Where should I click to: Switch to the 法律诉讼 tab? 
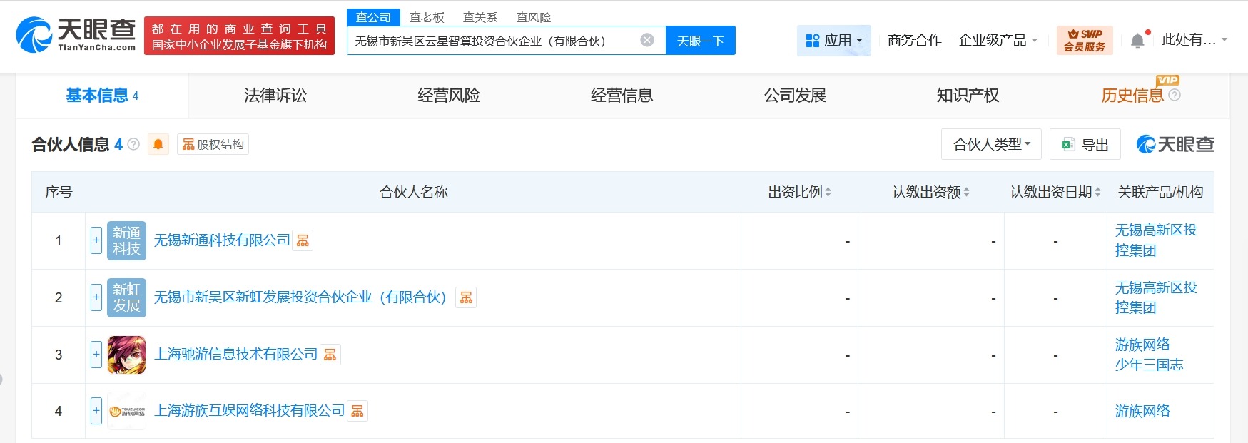click(x=275, y=95)
